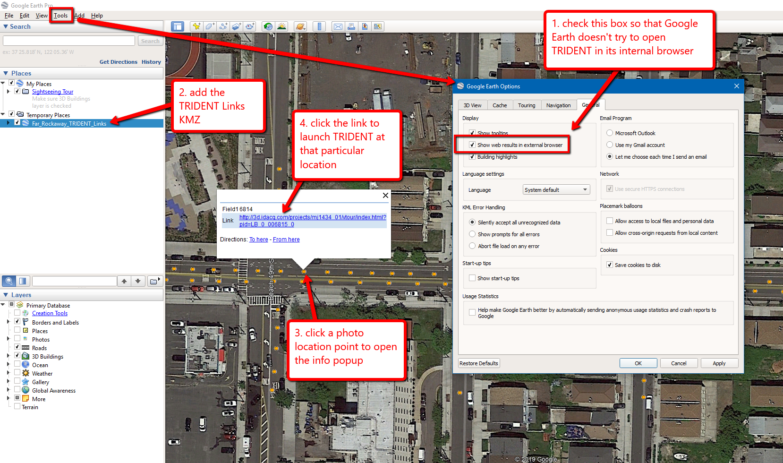783x463 pixels.
Task: Expand the Sightseeing Tour folder
Action: pos(8,92)
